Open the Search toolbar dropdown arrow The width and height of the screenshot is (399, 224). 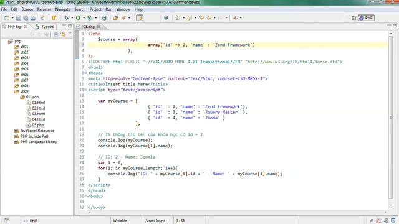pyautogui.click(x=129, y=18)
